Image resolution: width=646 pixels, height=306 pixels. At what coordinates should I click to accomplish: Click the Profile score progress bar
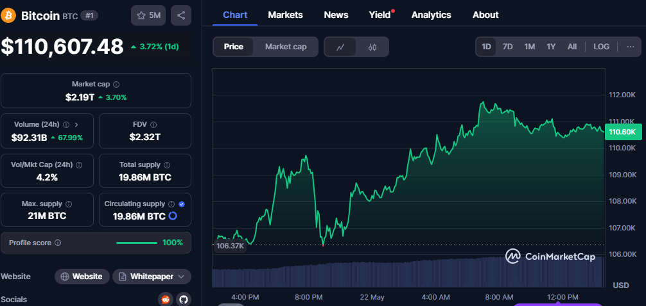coord(137,243)
